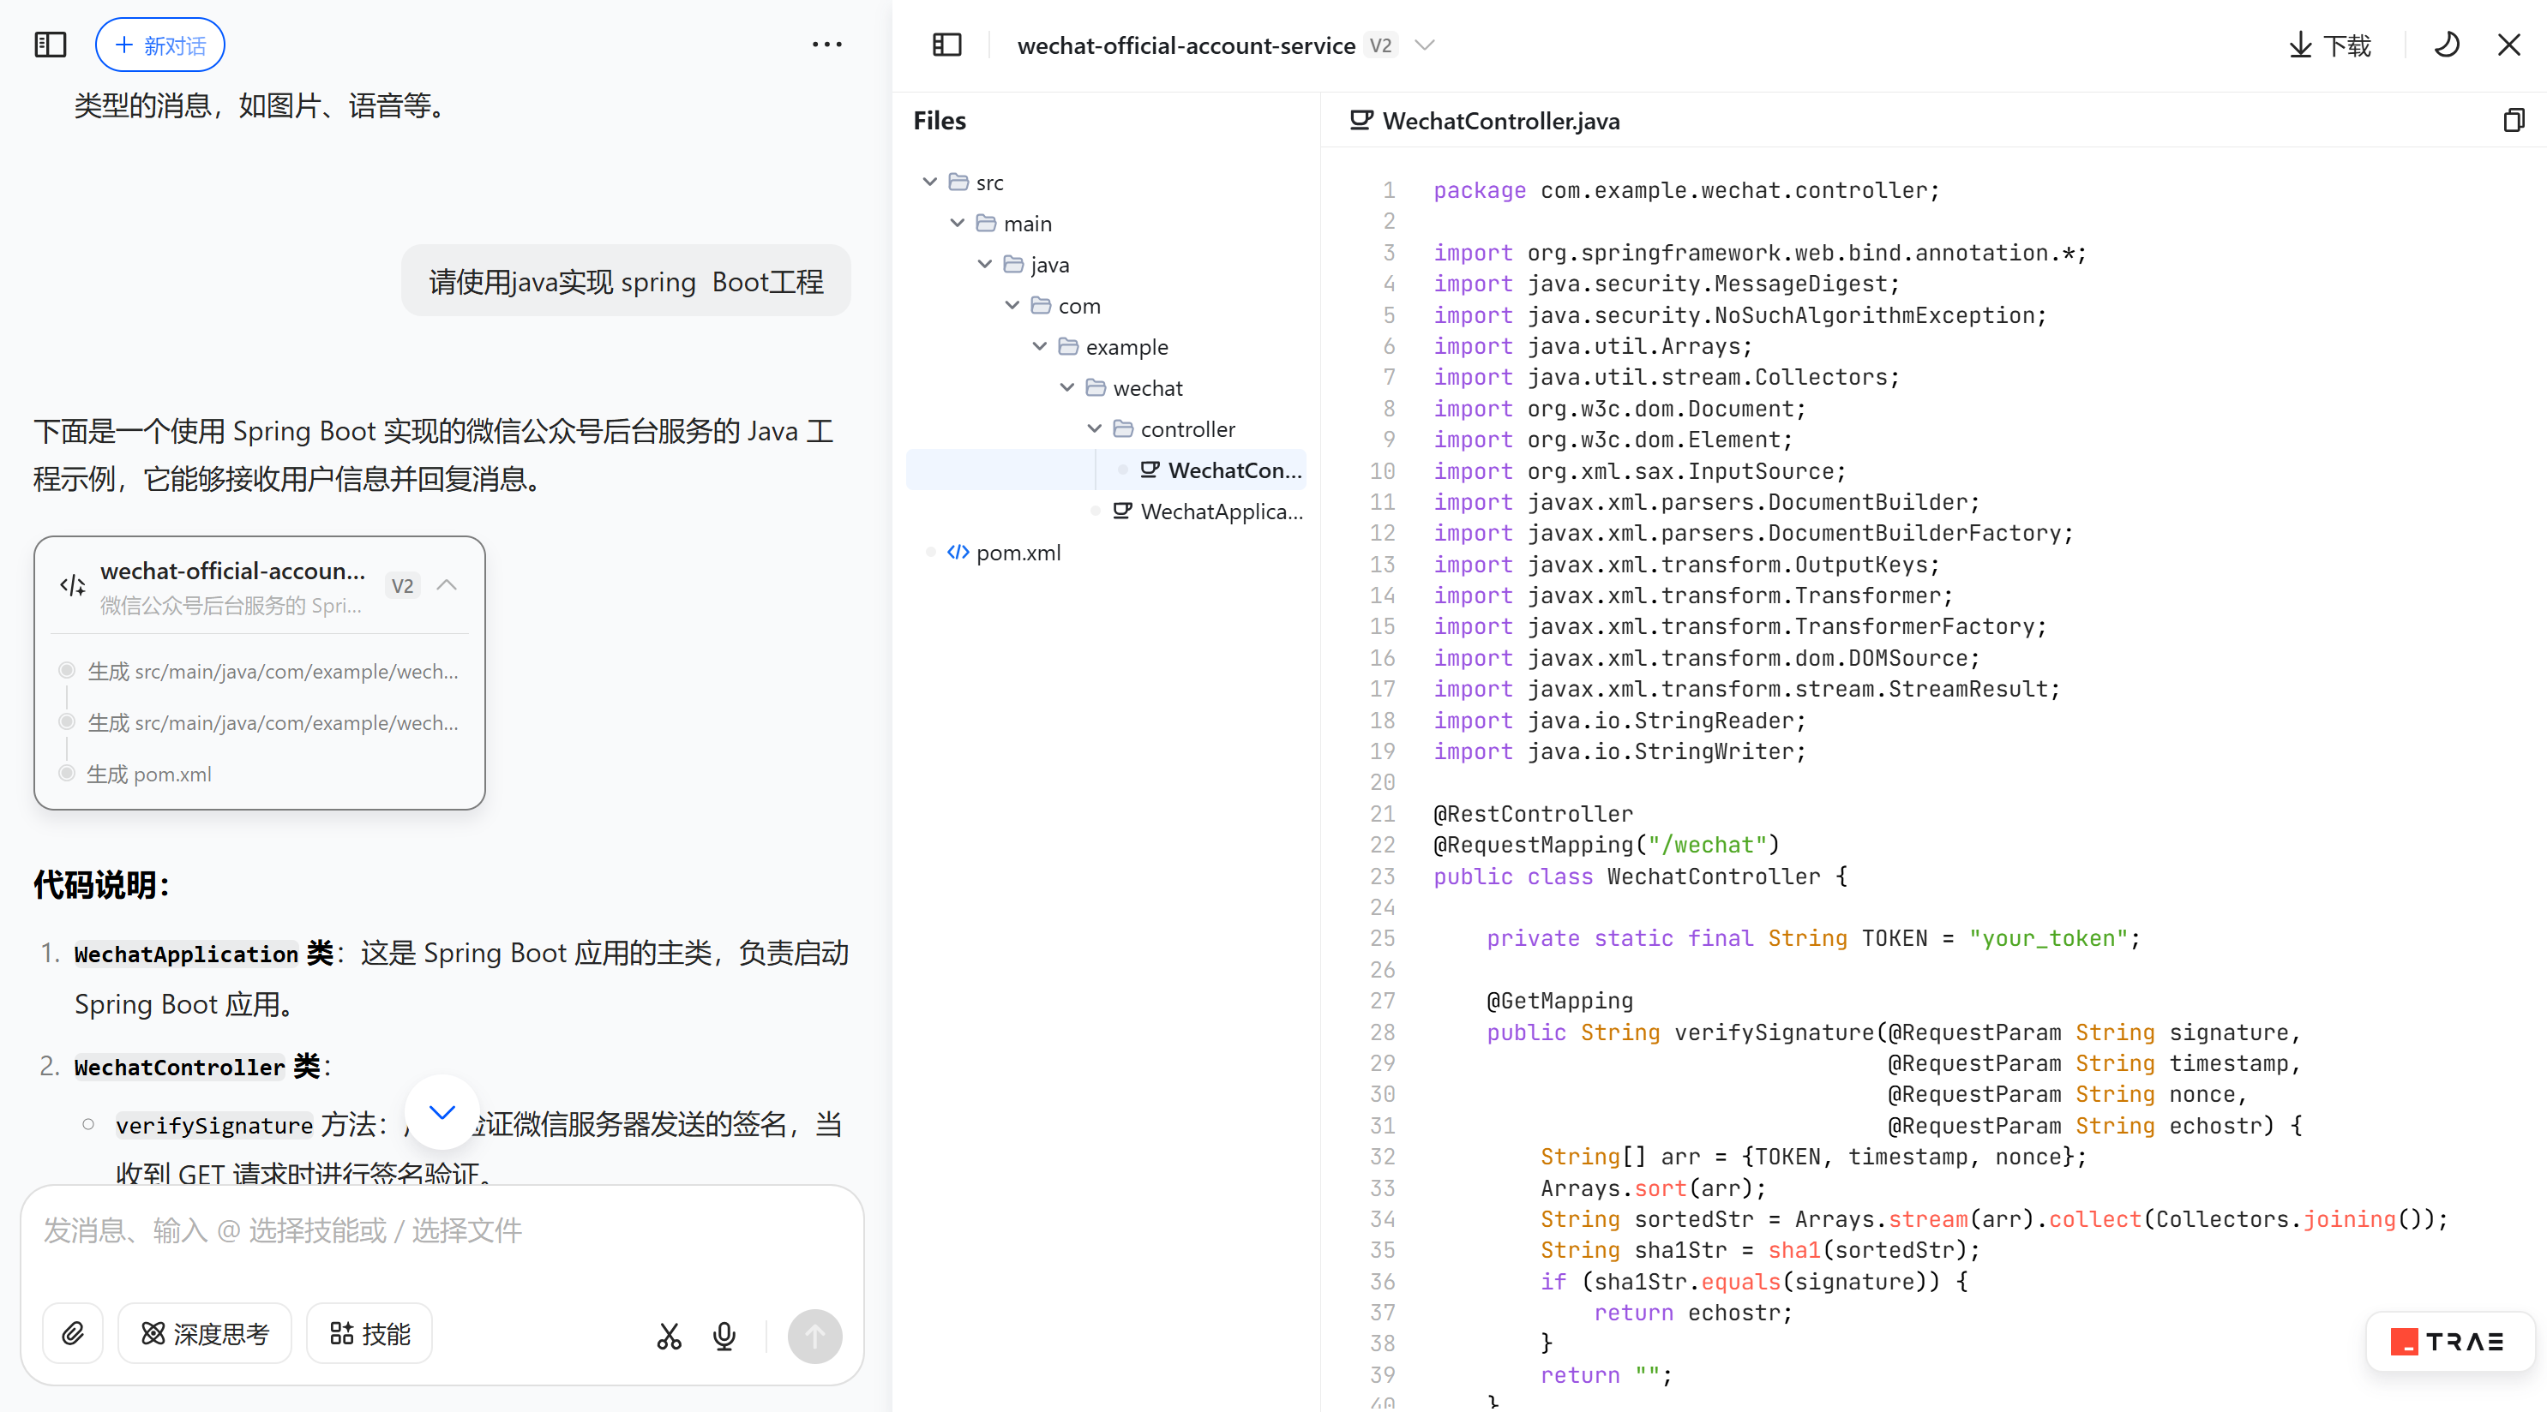Screen dimensions: 2547x1412
Task: Click the com folder icon
Action: (1041, 305)
